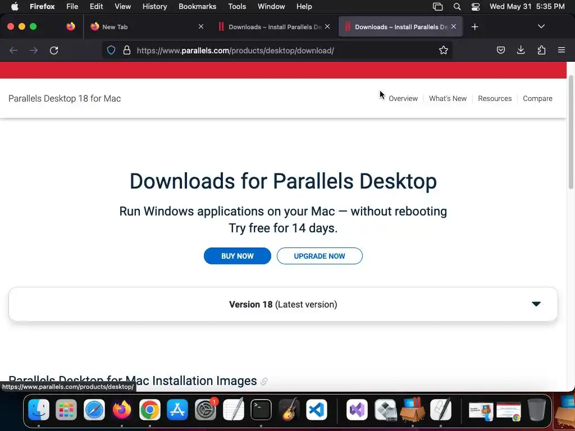This screenshot has height=431, width=575.
Task: Expand the Version 18 (Latest version) panel
Action: point(283,304)
